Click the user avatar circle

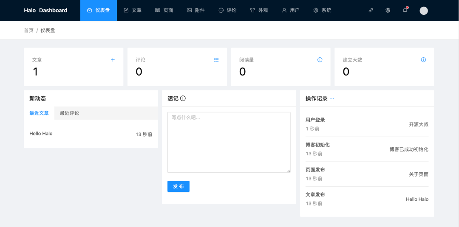pyautogui.click(x=424, y=11)
